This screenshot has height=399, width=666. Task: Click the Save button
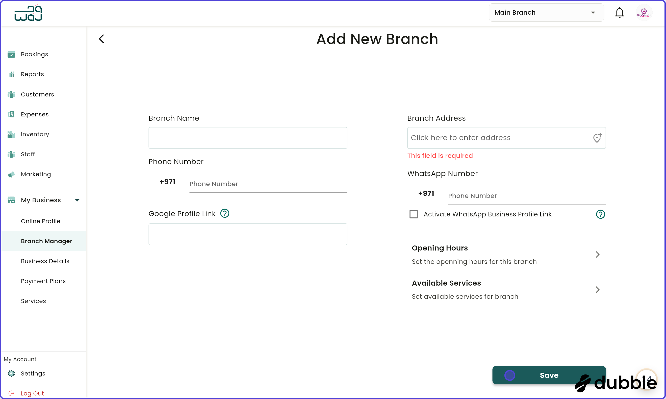549,375
